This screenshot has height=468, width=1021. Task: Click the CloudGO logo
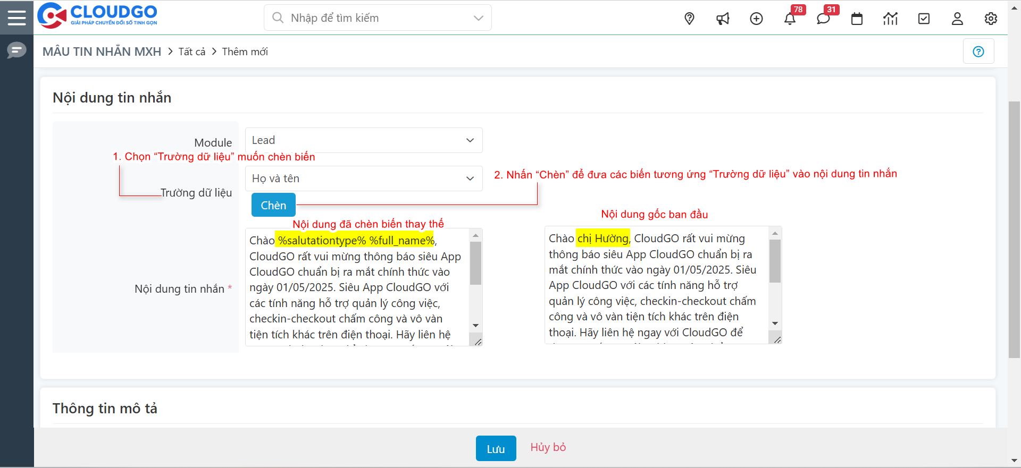[98, 15]
